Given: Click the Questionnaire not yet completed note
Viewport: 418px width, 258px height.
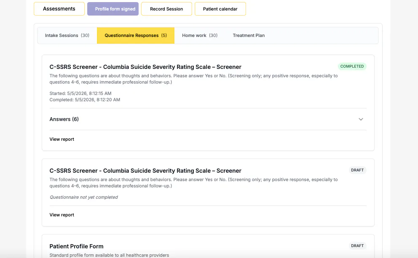Looking at the screenshot, I should pyautogui.click(x=84, y=197).
